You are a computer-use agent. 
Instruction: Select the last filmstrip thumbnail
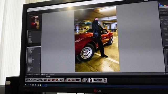[105, 80]
